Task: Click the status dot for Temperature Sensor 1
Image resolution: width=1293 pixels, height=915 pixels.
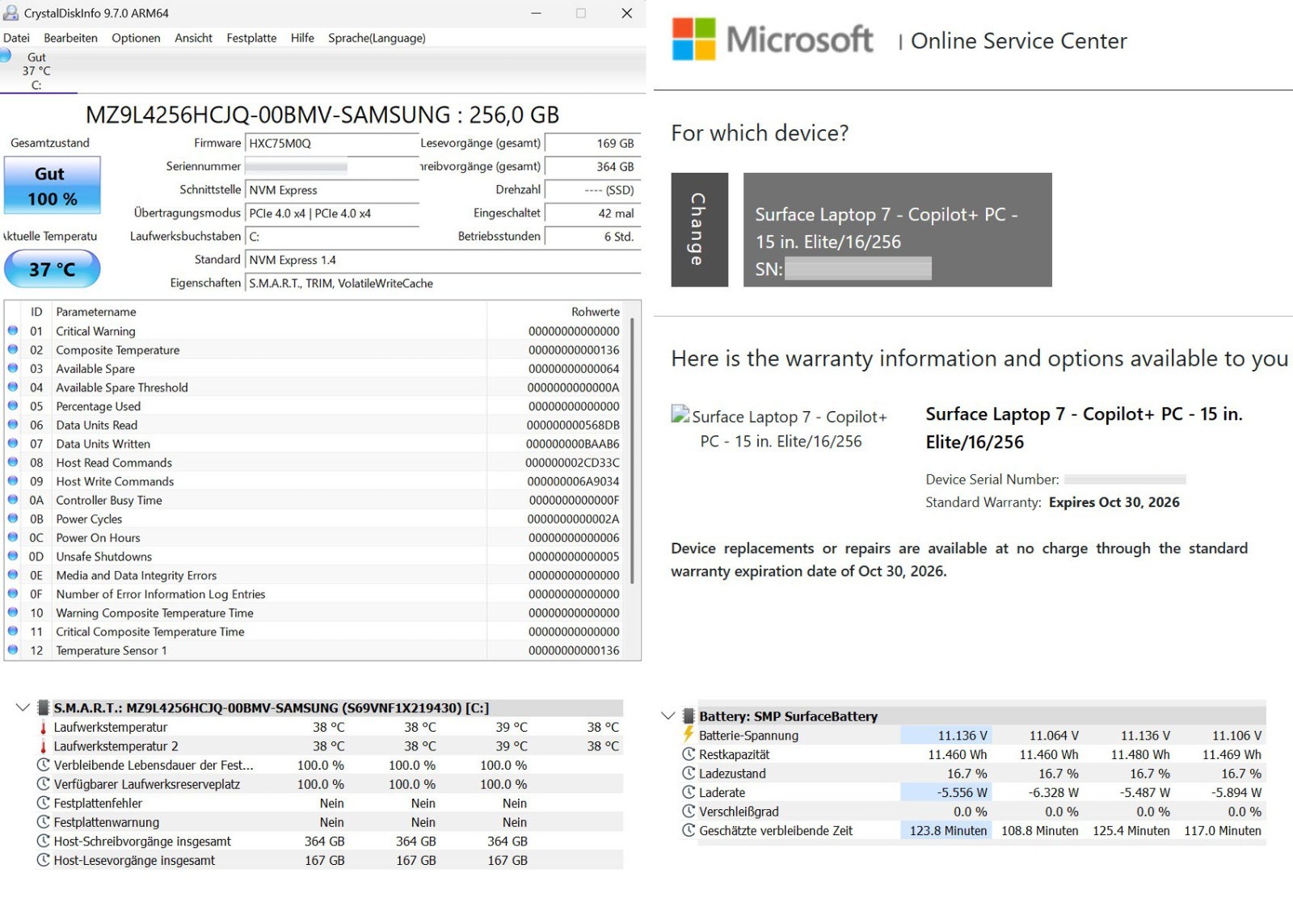Action: (x=13, y=649)
